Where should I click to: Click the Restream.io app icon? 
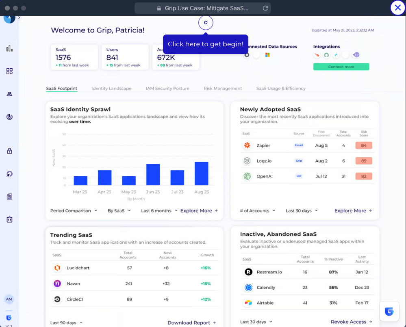[x=248, y=272]
